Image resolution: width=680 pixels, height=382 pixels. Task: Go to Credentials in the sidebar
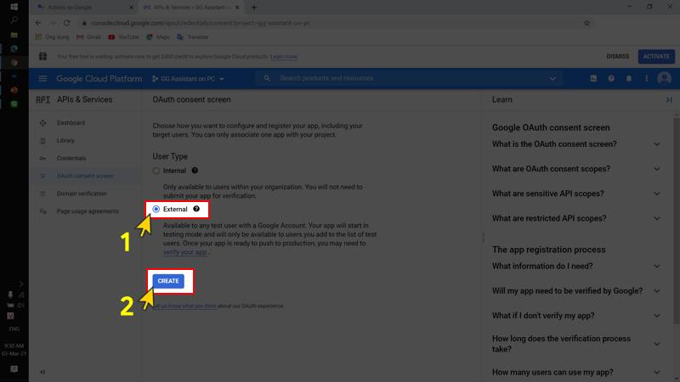tap(71, 158)
